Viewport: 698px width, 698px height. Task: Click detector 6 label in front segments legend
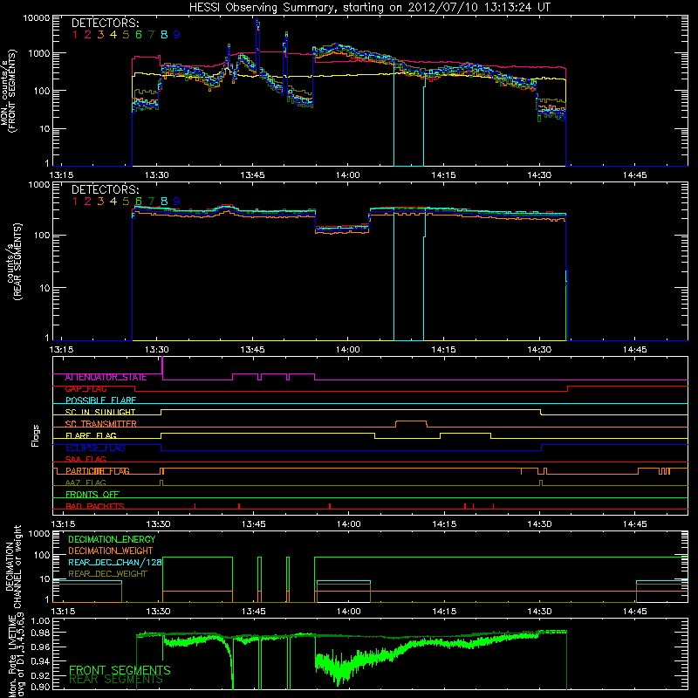click(139, 35)
